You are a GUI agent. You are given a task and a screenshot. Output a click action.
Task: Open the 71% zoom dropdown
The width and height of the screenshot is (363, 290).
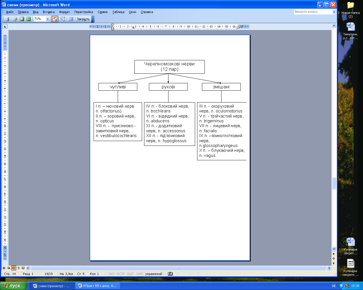tap(48, 19)
